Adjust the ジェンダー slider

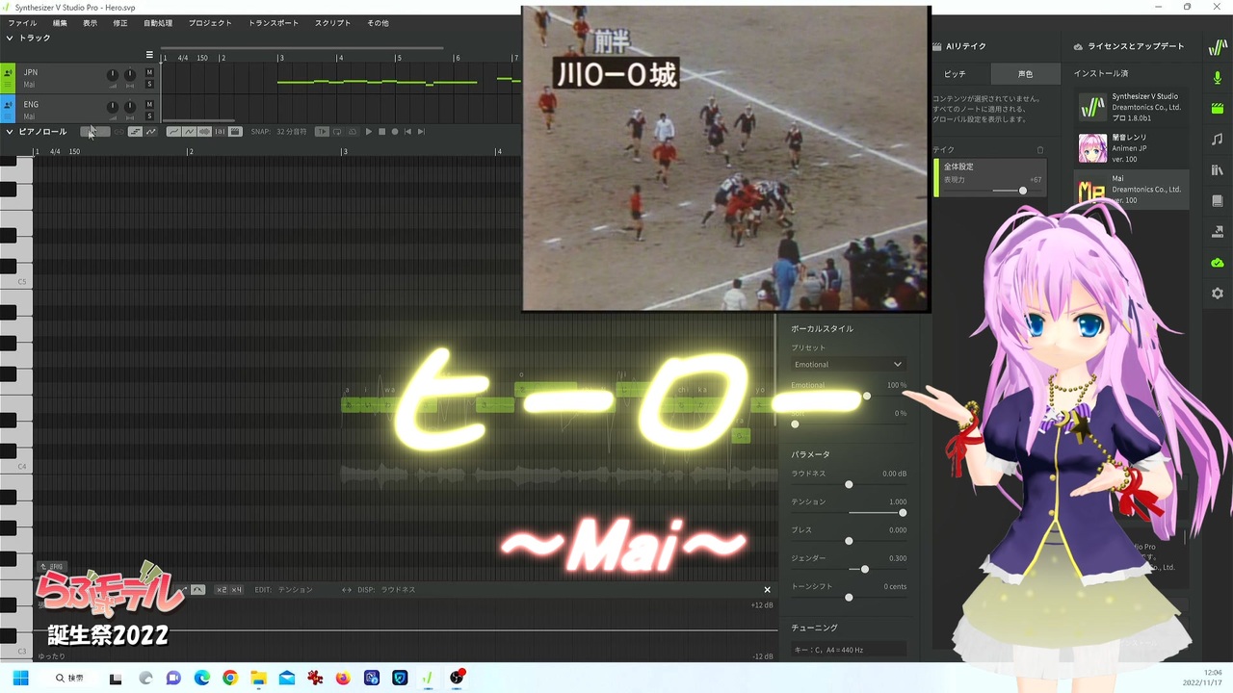tap(849, 569)
